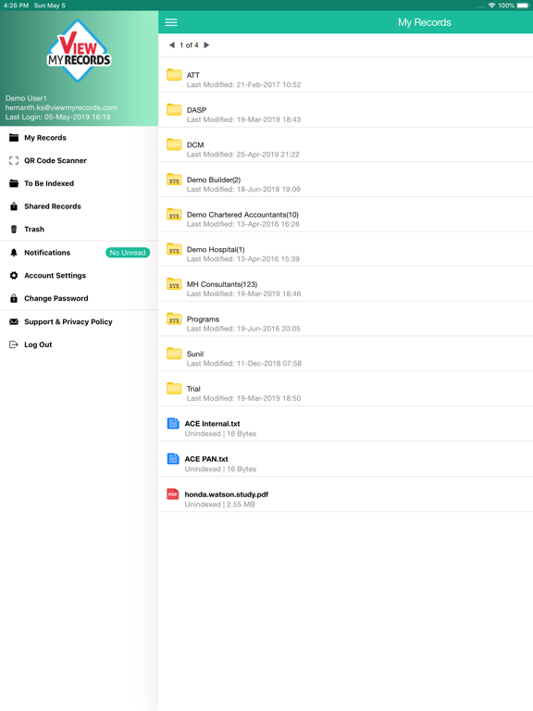The height and width of the screenshot is (711, 533).
Task: Open My Records menu item
Action: click(x=45, y=137)
